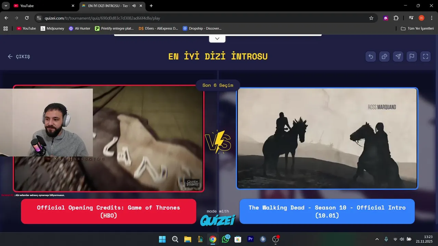Undo the last selection with back arrow
This screenshot has height=246, width=438.
(x=371, y=57)
